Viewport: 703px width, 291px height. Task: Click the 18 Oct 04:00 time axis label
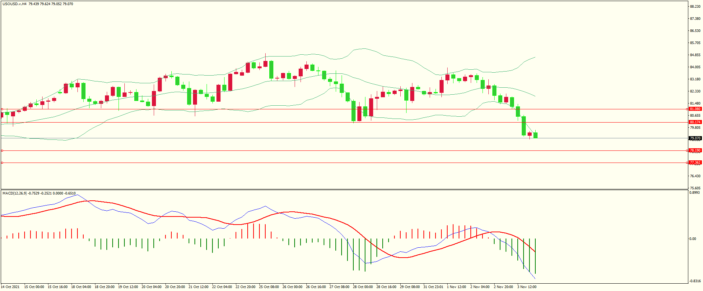81,287
